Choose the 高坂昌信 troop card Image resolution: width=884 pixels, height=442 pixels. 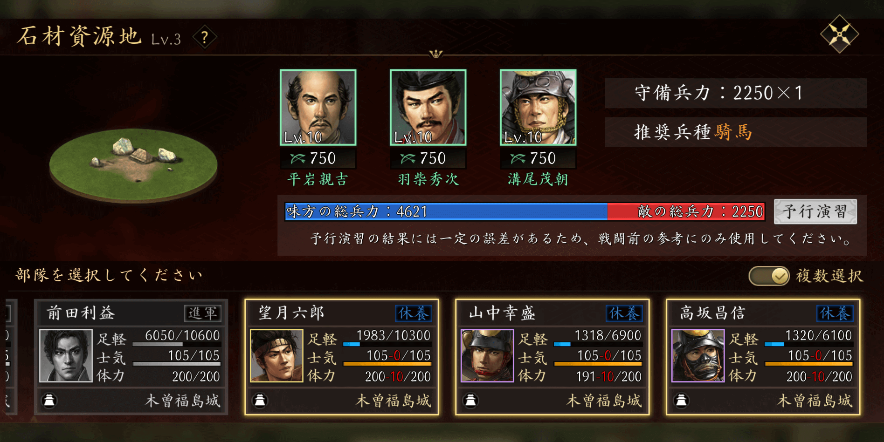[x=763, y=357]
